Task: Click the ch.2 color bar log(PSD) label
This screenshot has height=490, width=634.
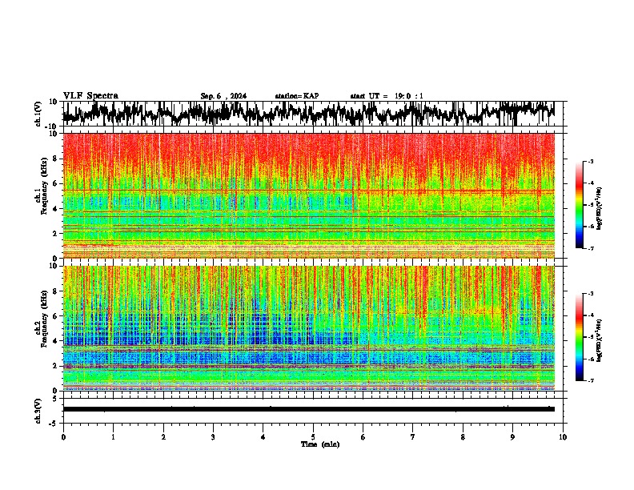Action: click(600, 340)
